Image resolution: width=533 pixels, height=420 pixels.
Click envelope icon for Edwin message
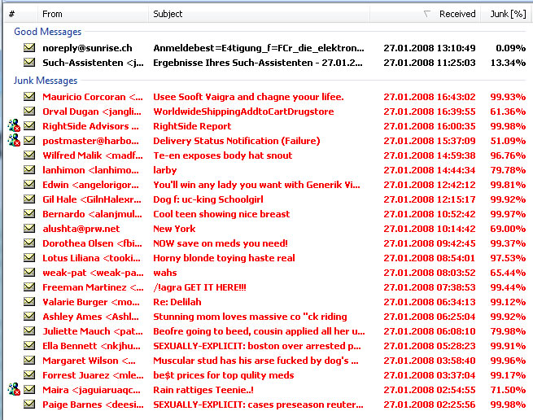(x=29, y=184)
